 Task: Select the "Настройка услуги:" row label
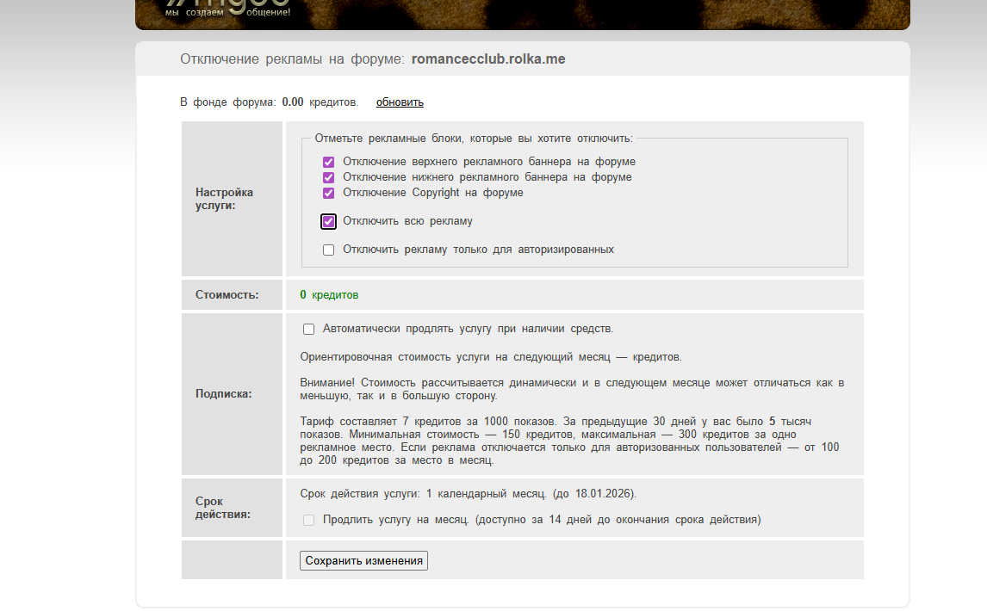point(224,199)
